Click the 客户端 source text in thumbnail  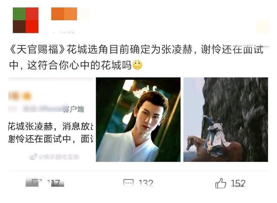pyautogui.click(x=74, y=109)
